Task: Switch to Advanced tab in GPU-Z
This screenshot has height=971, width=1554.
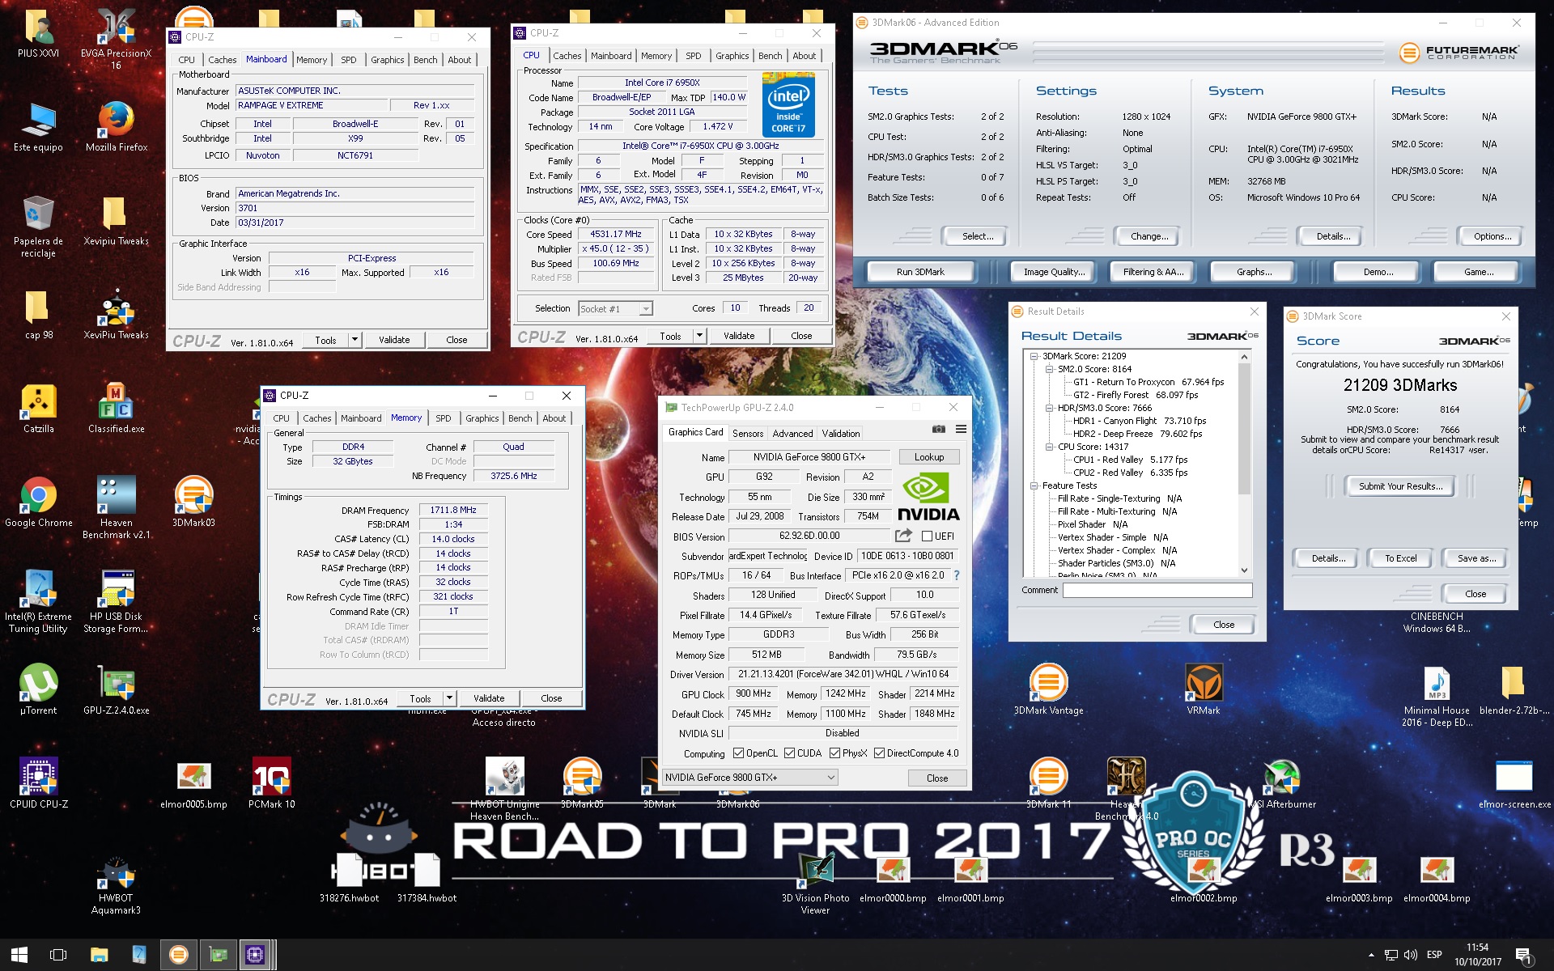Action: click(792, 434)
